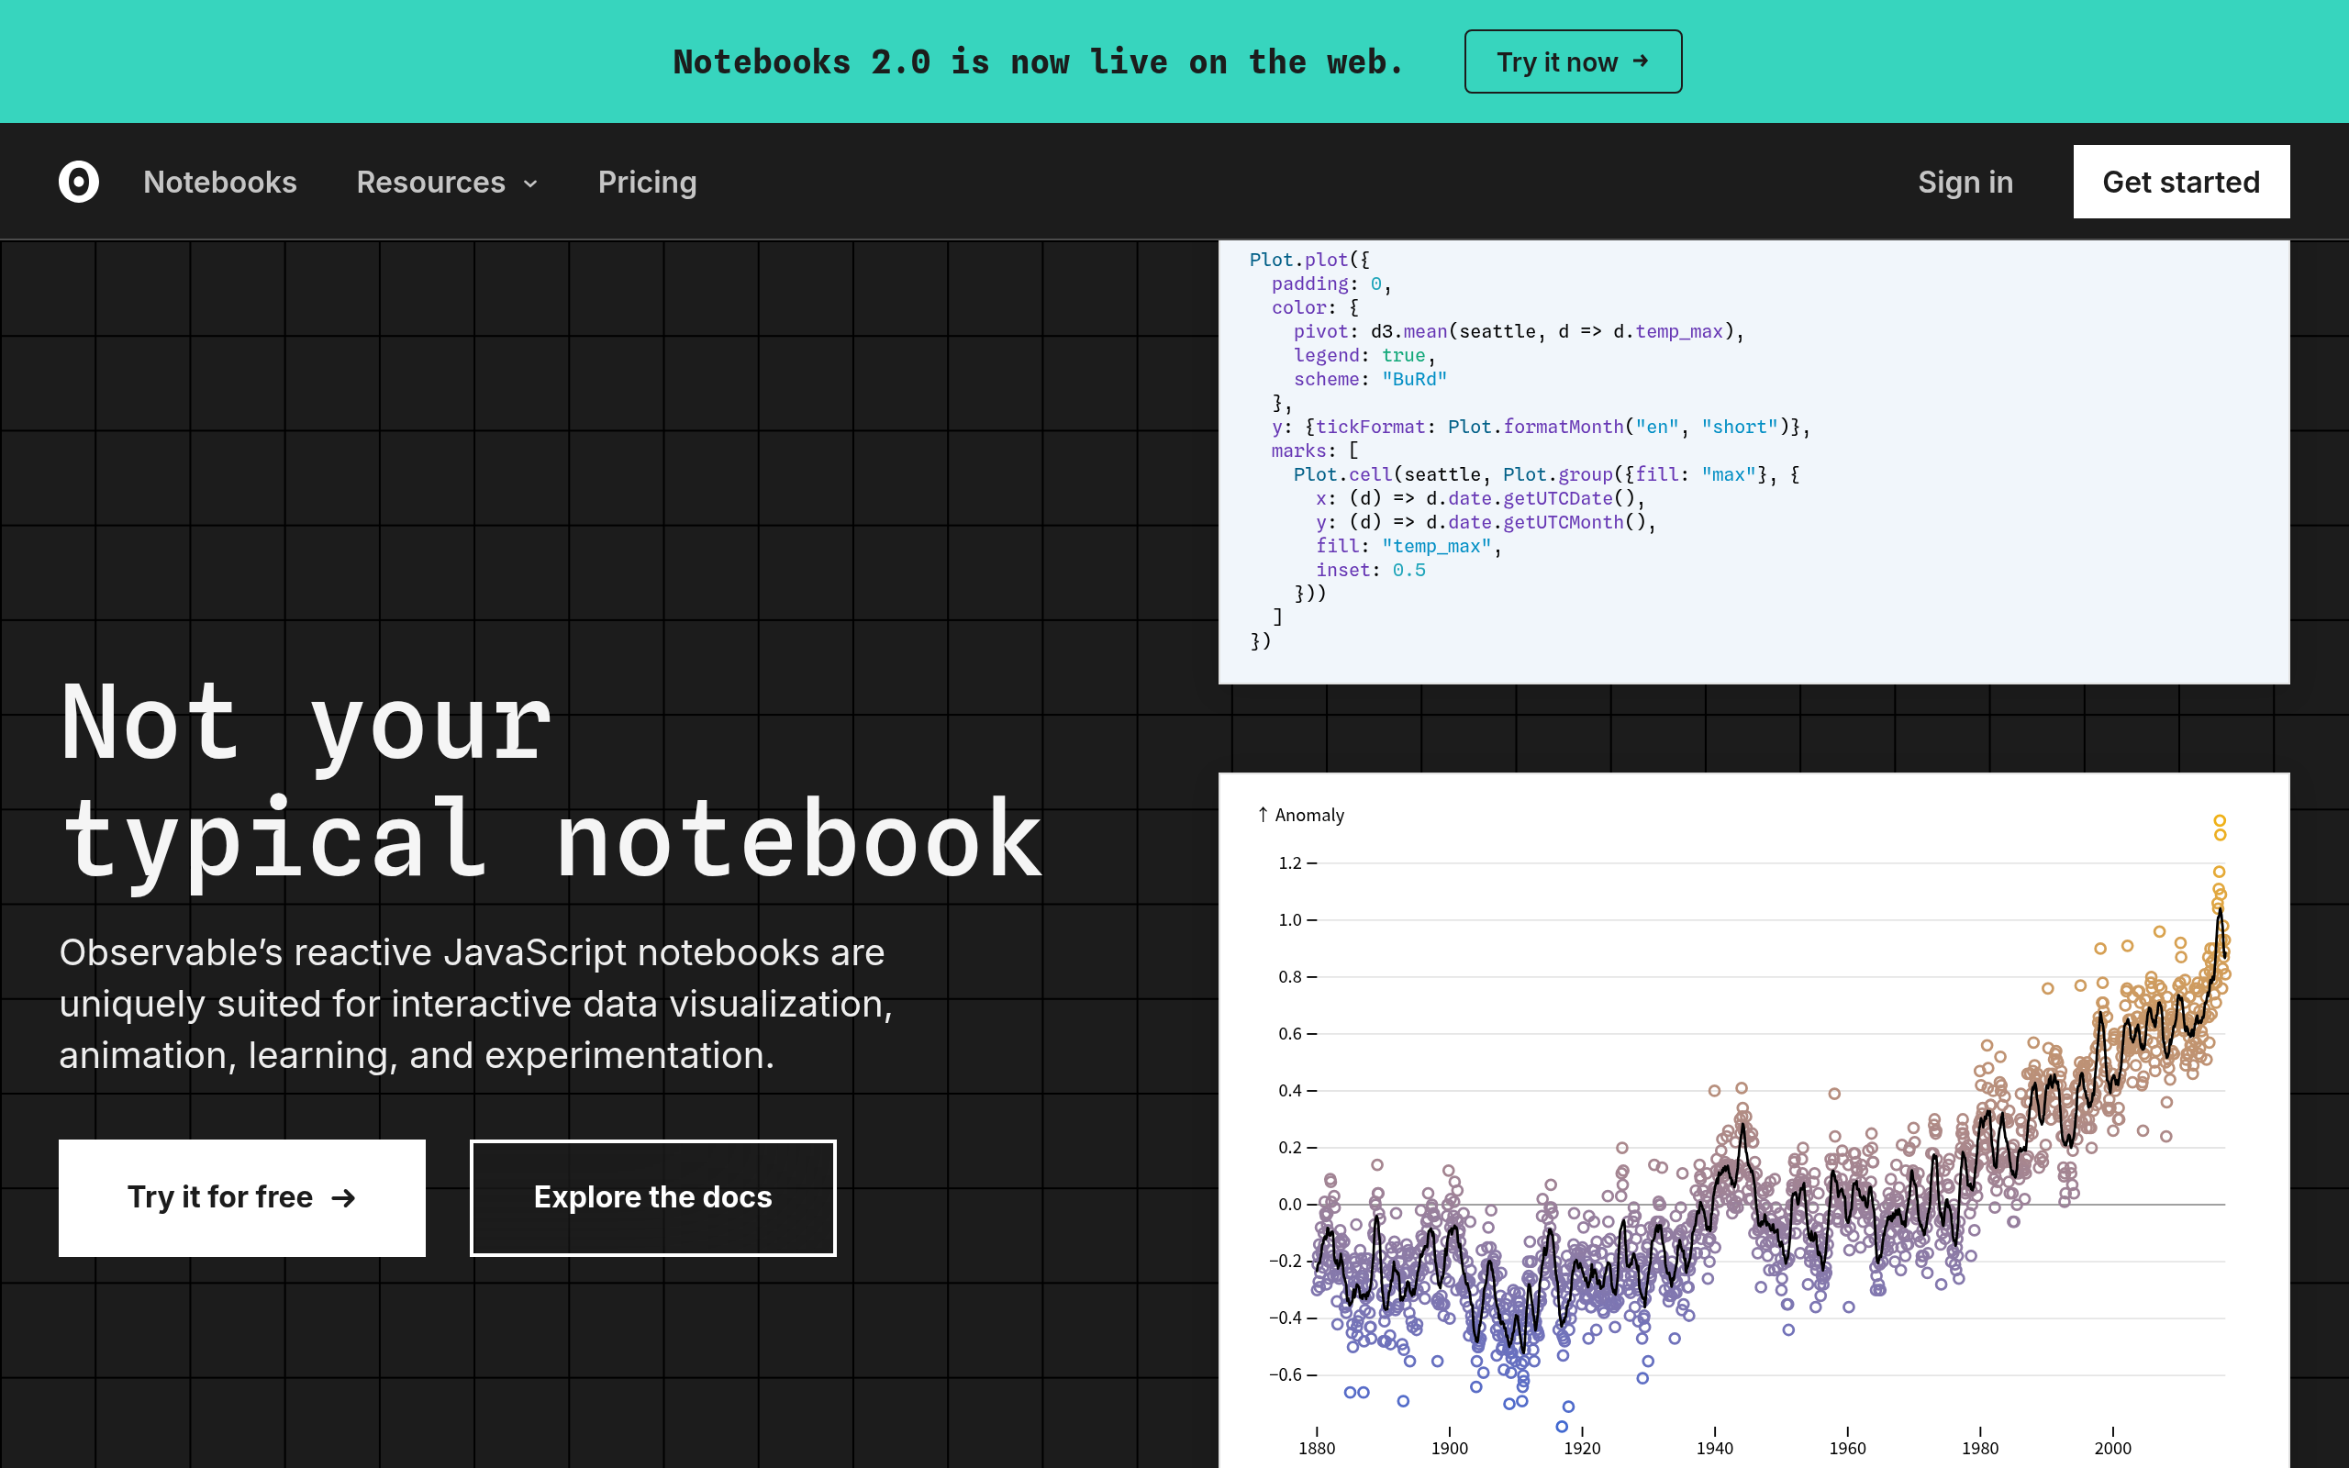Click the 1920 x-axis tick label

1581,1448
